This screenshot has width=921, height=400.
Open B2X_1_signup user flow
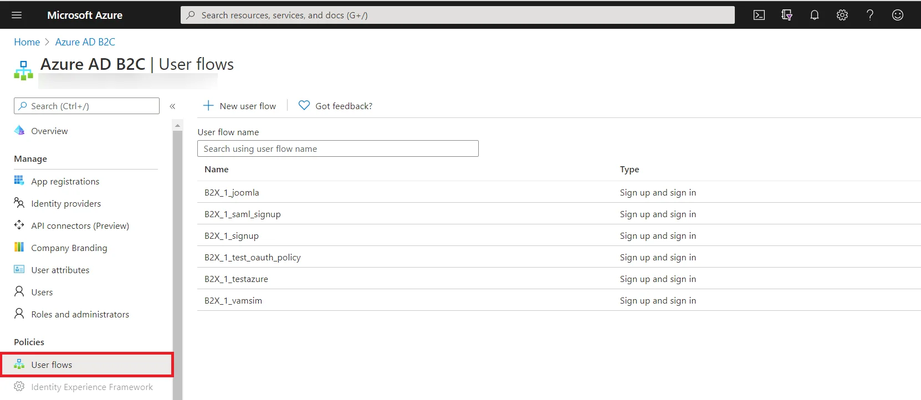click(232, 236)
